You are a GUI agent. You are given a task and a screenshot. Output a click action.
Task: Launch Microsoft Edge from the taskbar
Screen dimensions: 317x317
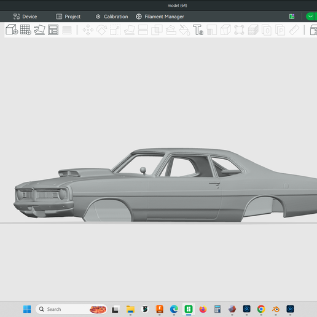(174, 309)
